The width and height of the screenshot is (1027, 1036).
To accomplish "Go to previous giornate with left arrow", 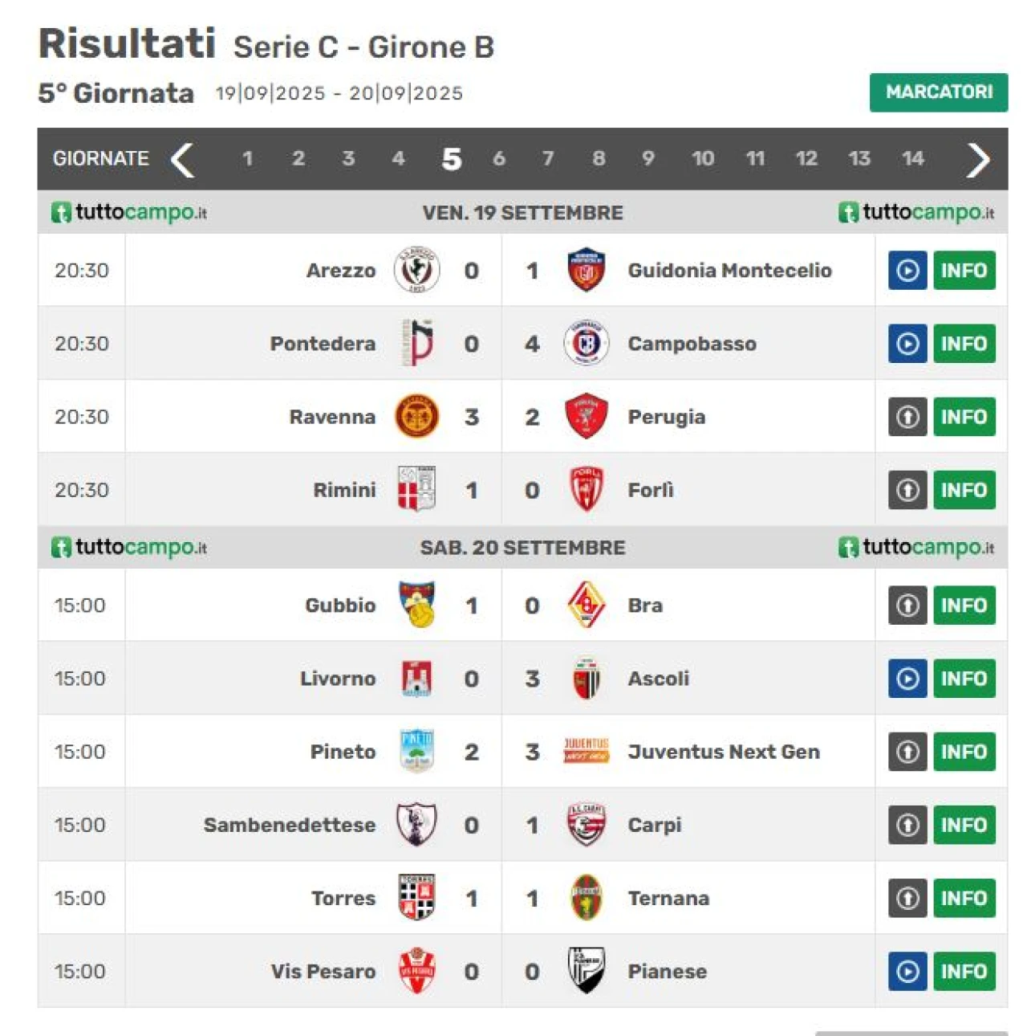I will tap(183, 159).
